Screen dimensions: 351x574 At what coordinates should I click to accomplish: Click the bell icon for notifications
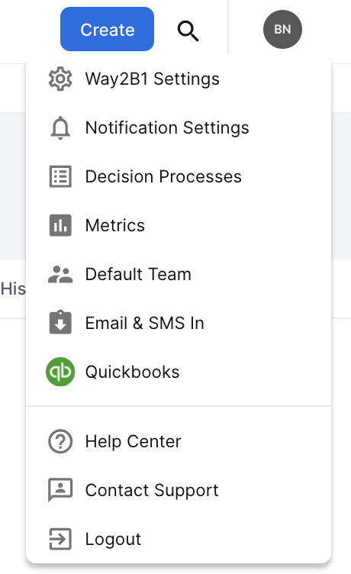pyautogui.click(x=60, y=127)
